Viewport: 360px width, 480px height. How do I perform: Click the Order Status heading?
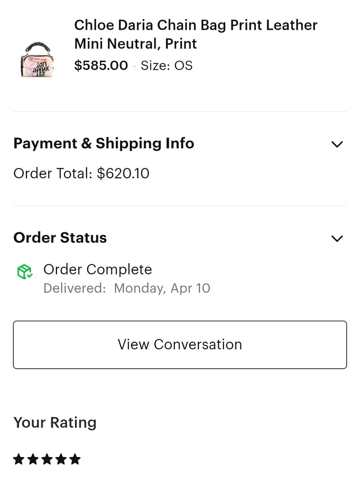60,238
